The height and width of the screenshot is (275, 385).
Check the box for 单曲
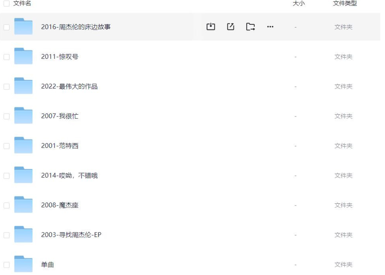7,265
